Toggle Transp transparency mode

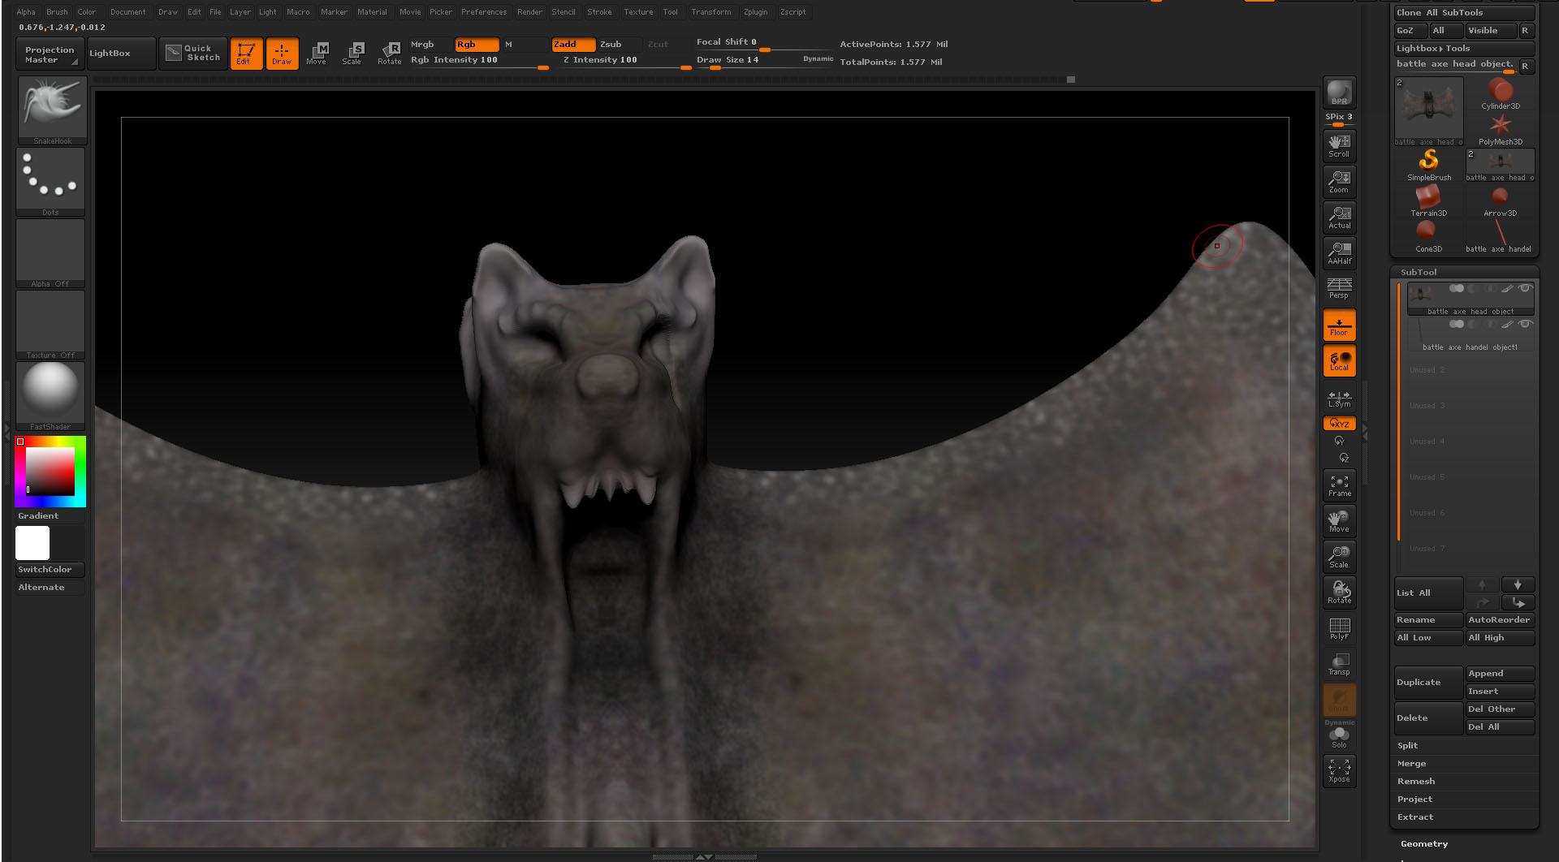(x=1339, y=664)
